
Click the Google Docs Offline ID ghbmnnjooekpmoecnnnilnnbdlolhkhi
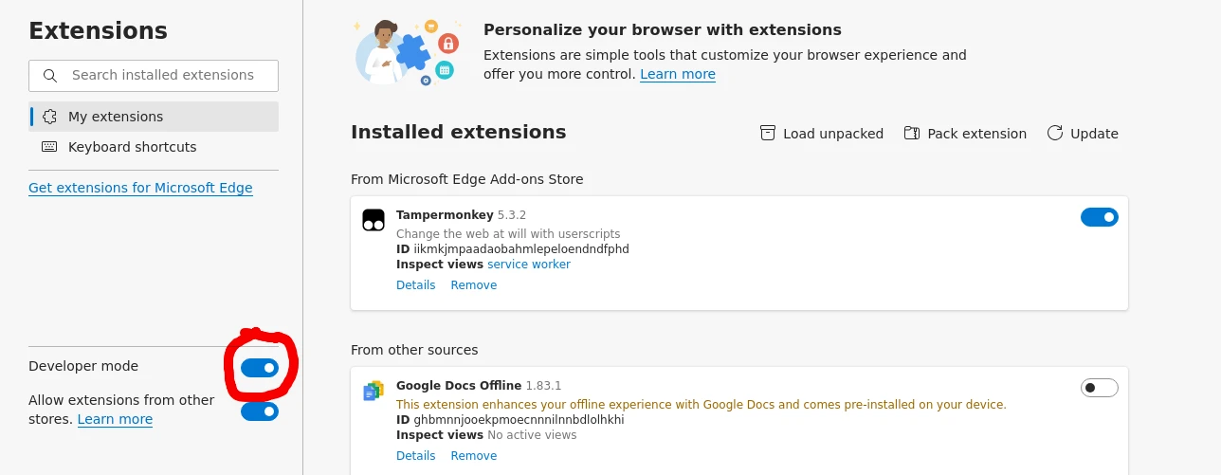510,420
